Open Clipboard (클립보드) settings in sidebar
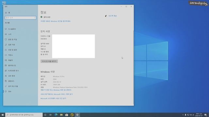 9,81
